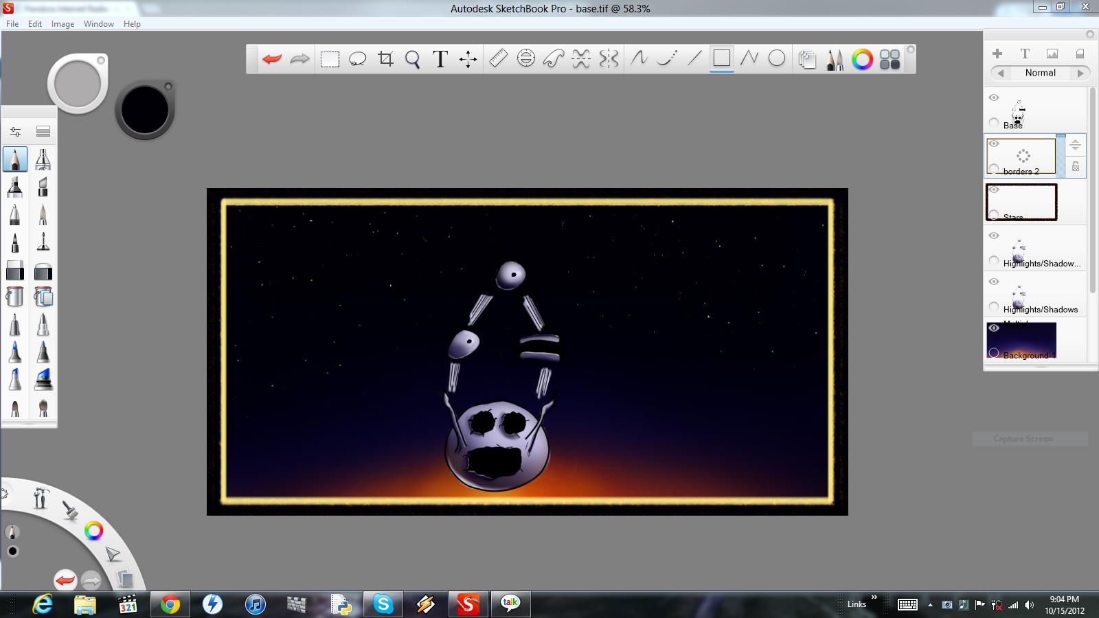Open the Layer editor from toolbar
This screenshot has width=1099, height=618.
pyautogui.click(x=807, y=60)
